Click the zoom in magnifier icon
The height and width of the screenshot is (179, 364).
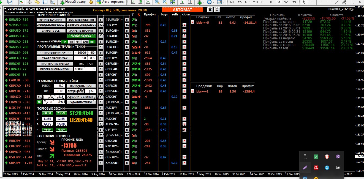[157, 2]
